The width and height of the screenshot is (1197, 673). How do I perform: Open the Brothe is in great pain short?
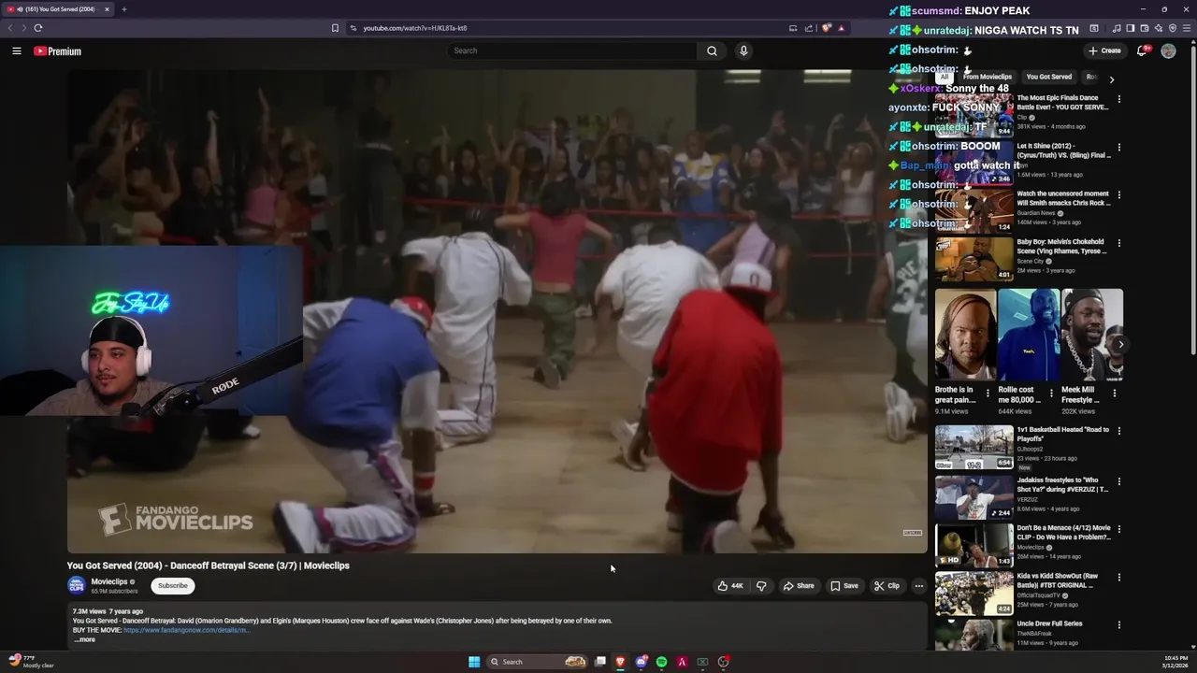pos(965,335)
